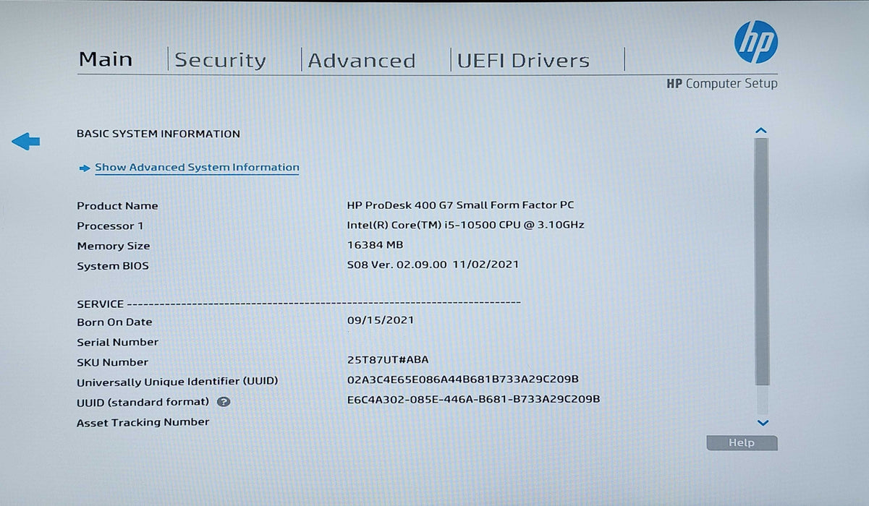
Task: Select the Universally Unique Identifier (UUID) label
Action: pyautogui.click(x=177, y=382)
